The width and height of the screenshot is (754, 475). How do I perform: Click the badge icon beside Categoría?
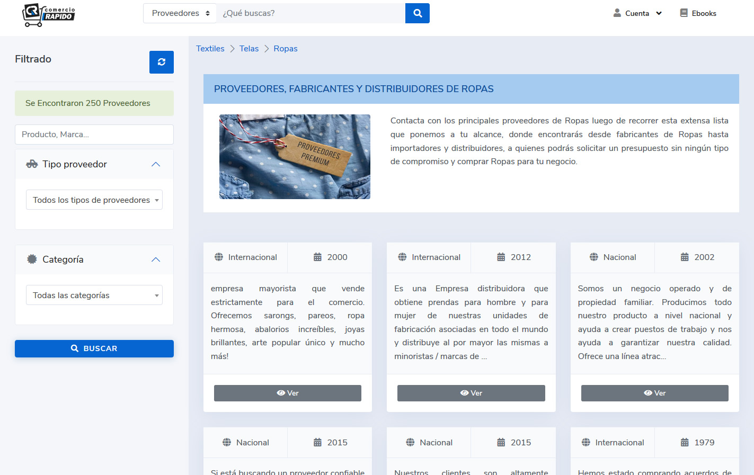pyautogui.click(x=32, y=259)
